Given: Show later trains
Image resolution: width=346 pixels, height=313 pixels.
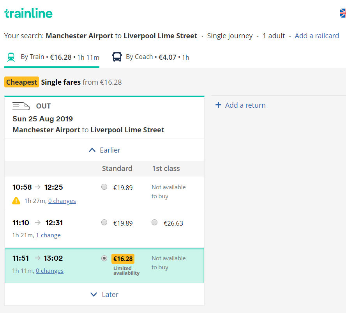Looking at the screenshot, I should (104, 294).
